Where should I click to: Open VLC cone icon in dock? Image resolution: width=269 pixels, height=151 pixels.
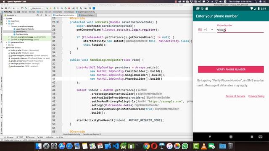pos(204,146)
